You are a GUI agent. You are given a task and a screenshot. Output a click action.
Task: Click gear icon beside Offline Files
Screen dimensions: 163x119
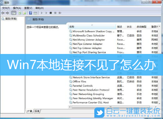click(x=71, y=81)
